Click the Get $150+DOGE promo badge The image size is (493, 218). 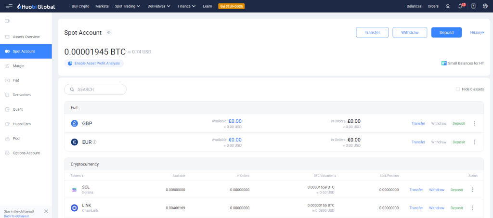click(232, 6)
